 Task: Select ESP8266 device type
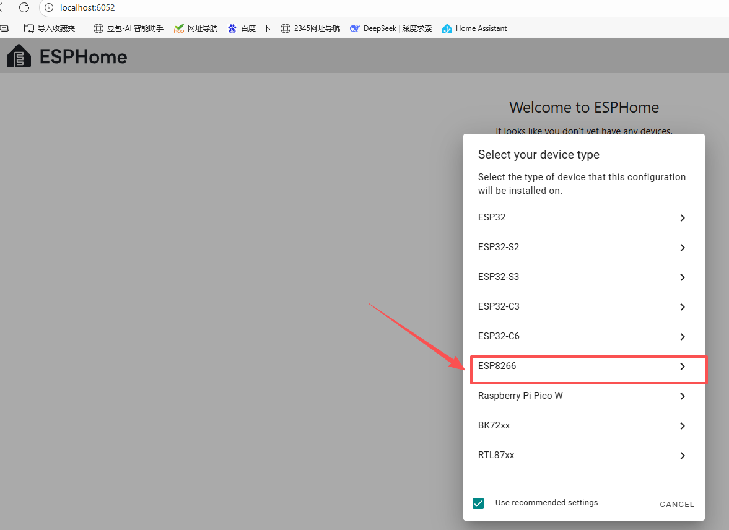click(584, 367)
